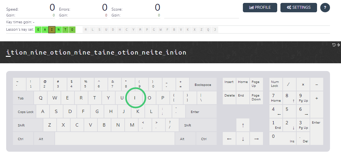Image resolution: width=341 pixels, height=153 pixels.
Task: Select the highlighted I in lesson key set
Action: tap(52, 30)
